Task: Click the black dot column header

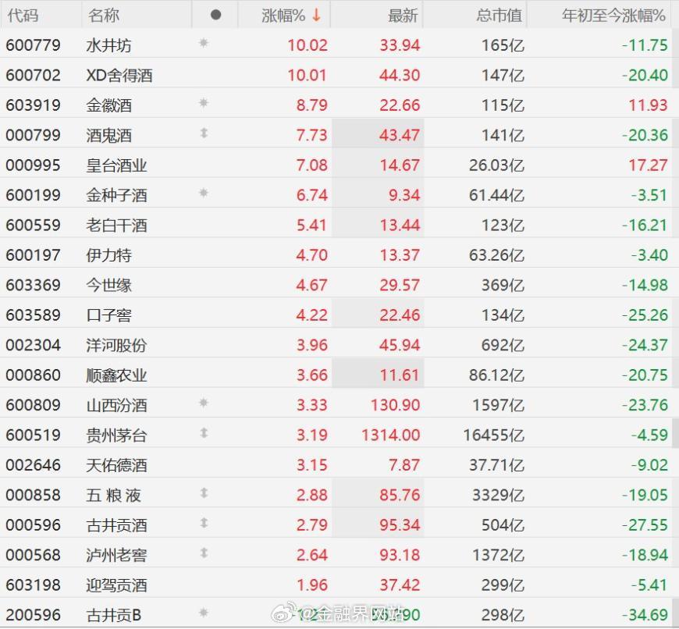Action: (x=215, y=15)
